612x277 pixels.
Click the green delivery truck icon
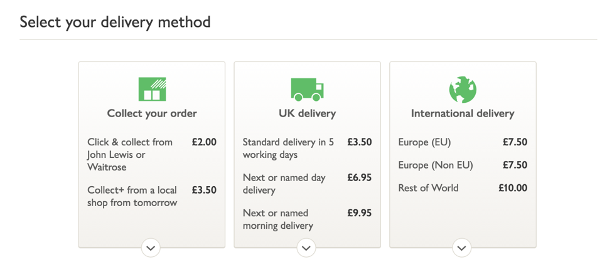click(x=307, y=90)
